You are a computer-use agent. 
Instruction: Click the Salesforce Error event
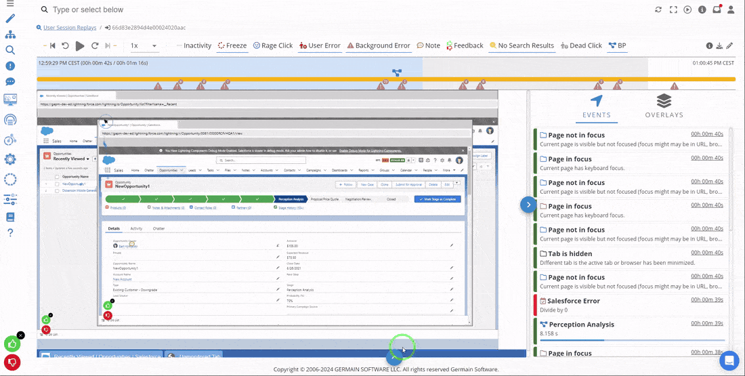(x=631, y=306)
